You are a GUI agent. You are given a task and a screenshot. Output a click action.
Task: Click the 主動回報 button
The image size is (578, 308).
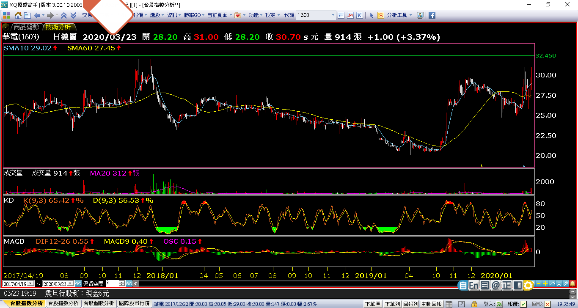tap(432, 304)
